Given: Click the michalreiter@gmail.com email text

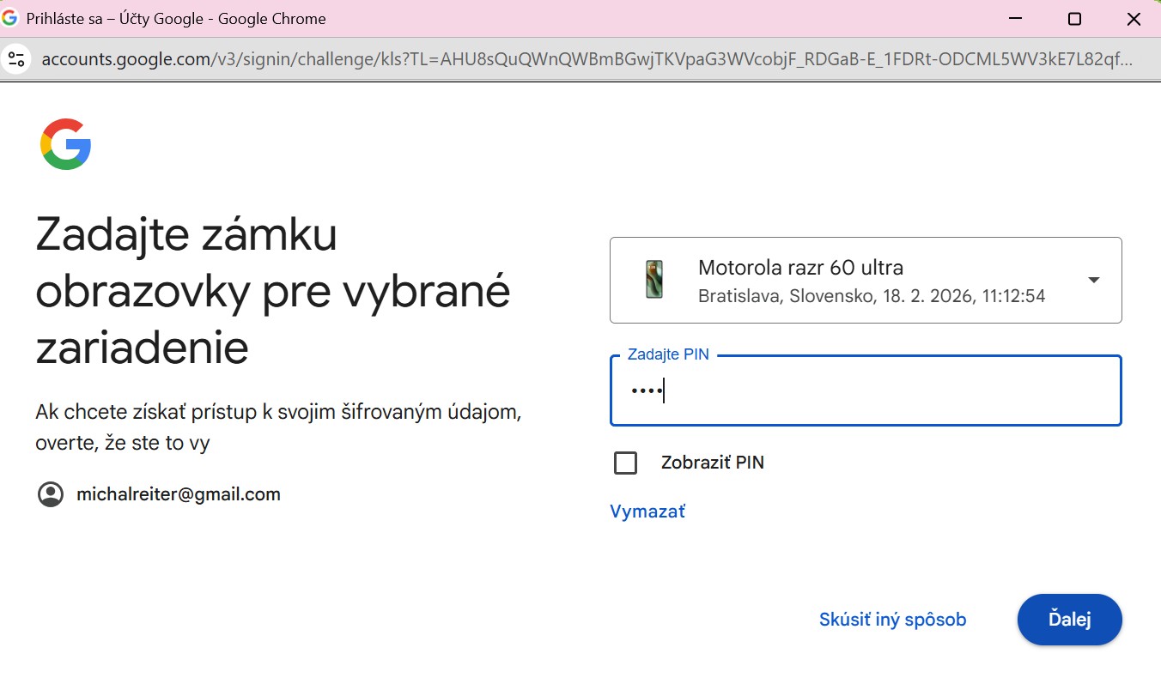Looking at the screenshot, I should pos(179,494).
